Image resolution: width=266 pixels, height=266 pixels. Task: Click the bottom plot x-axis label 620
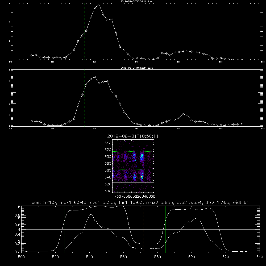coord(226,257)
